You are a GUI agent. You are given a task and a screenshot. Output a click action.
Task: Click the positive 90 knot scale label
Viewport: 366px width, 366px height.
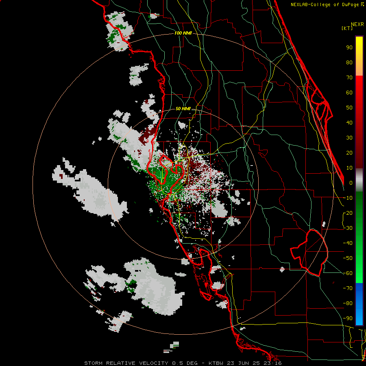[x=349, y=48]
